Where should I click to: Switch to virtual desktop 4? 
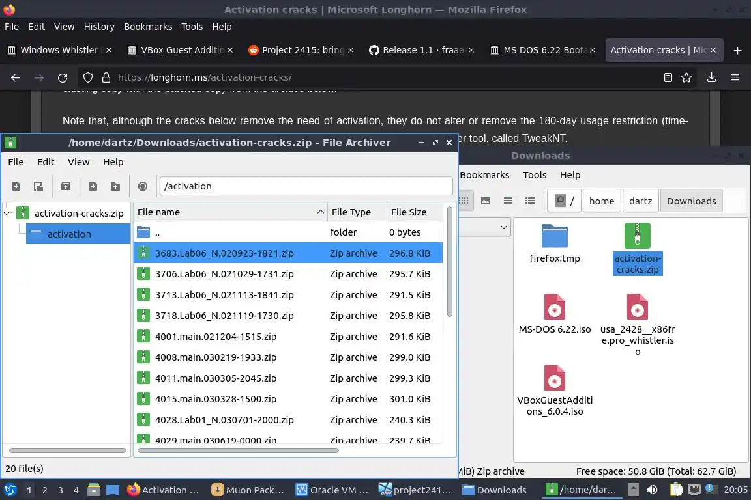click(76, 490)
